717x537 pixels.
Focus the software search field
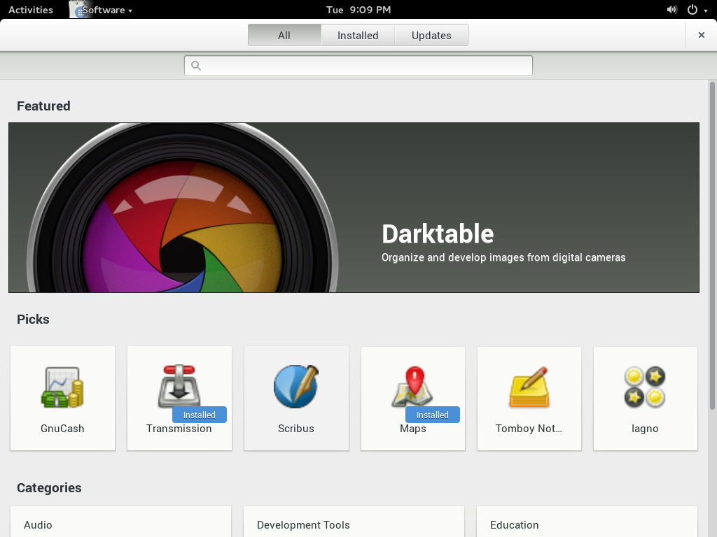(x=358, y=66)
